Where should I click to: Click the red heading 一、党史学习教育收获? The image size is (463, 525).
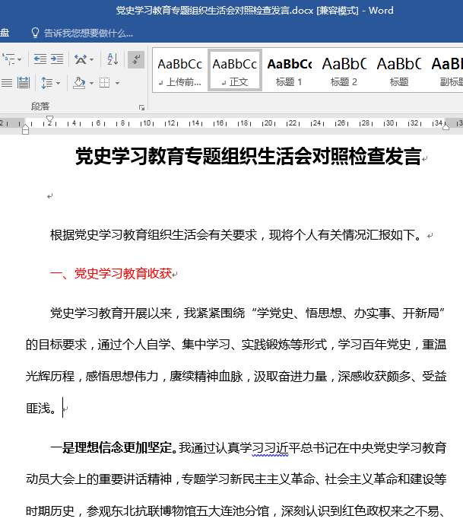tap(111, 274)
